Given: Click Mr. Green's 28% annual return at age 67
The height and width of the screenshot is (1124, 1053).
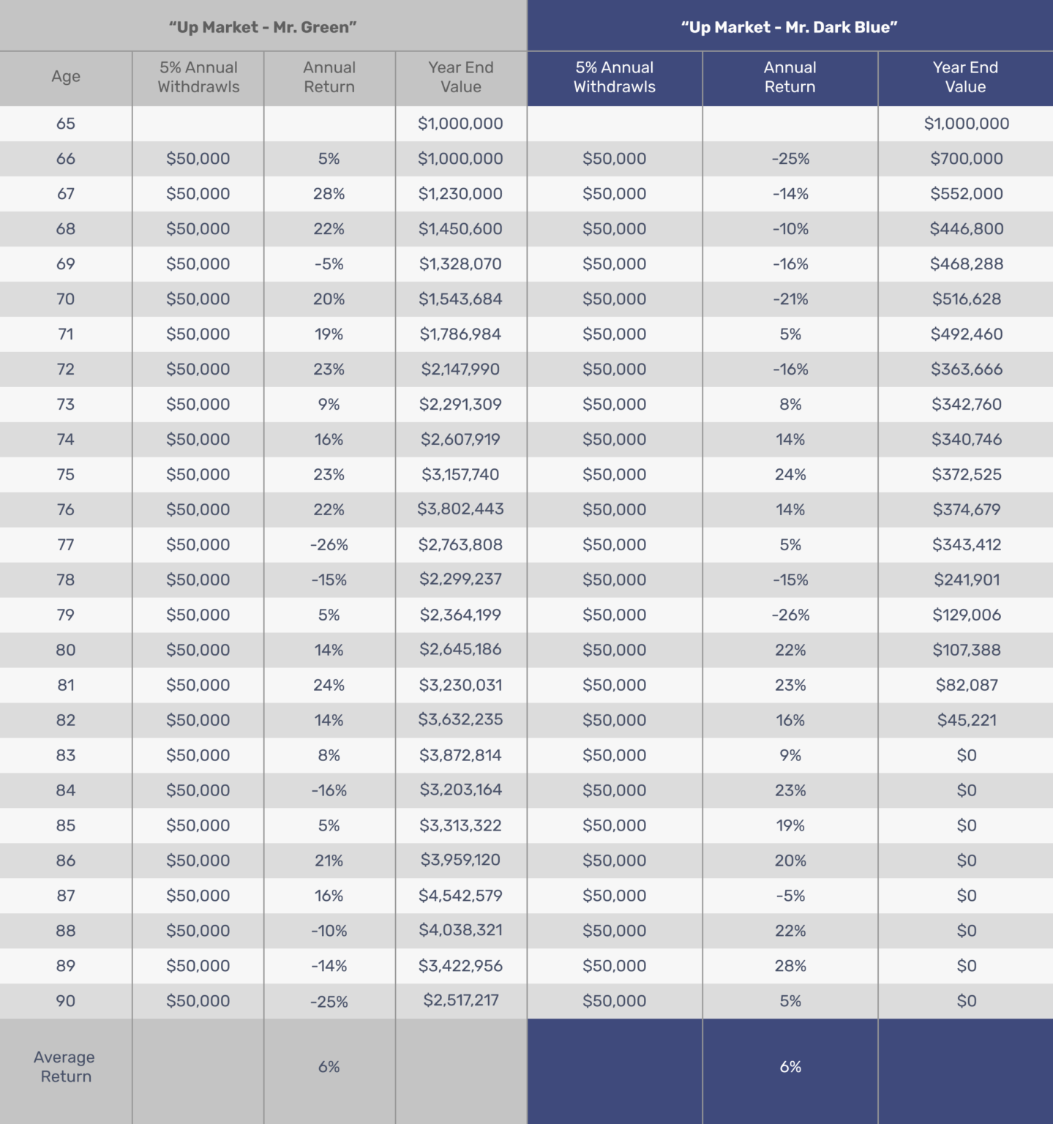Looking at the screenshot, I should click(329, 194).
